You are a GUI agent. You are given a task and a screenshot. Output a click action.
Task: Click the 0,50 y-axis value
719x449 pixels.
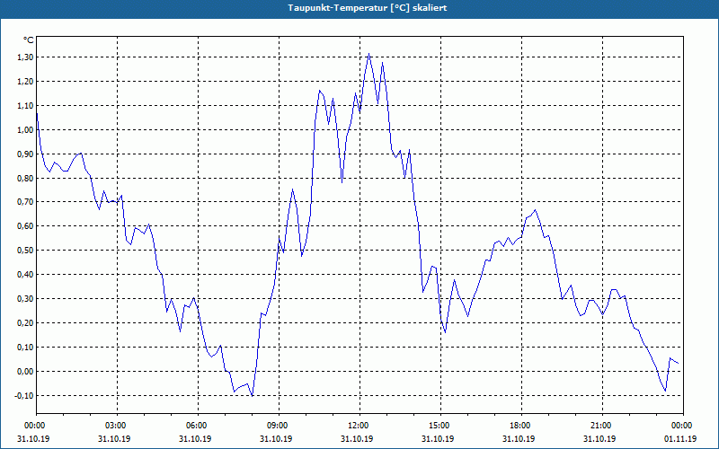point(25,251)
